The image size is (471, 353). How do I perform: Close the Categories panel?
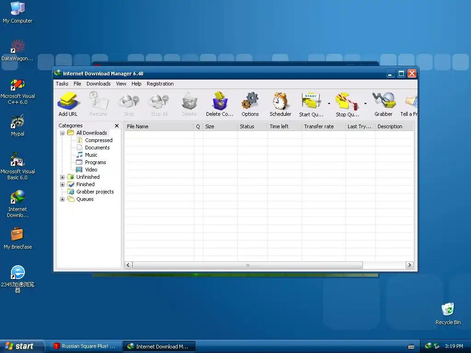[117, 125]
